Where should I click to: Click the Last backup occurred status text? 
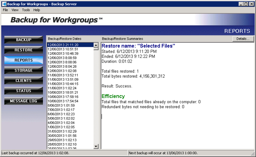pyautogui.click(x=36, y=153)
